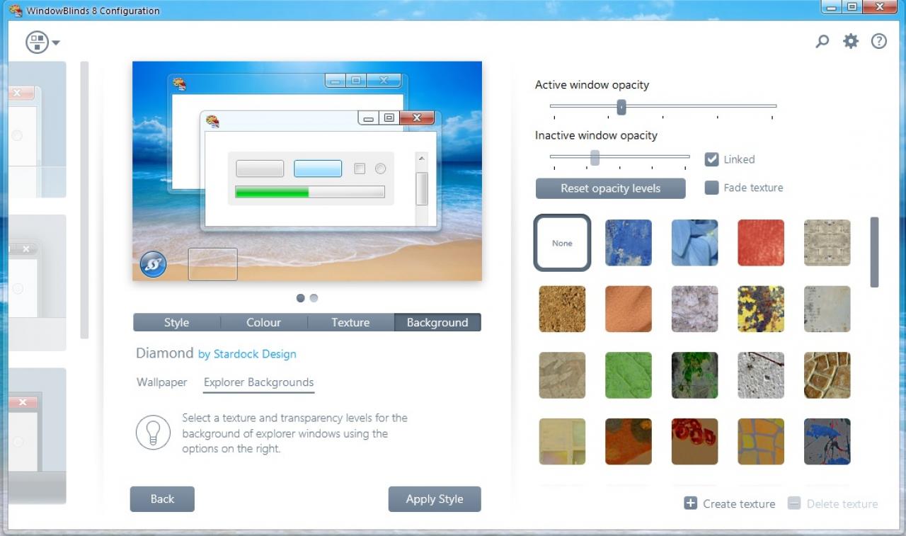Select the white speckled plaster texture
The height and width of the screenshot is (536, 906).
click(x=761, y=375)
